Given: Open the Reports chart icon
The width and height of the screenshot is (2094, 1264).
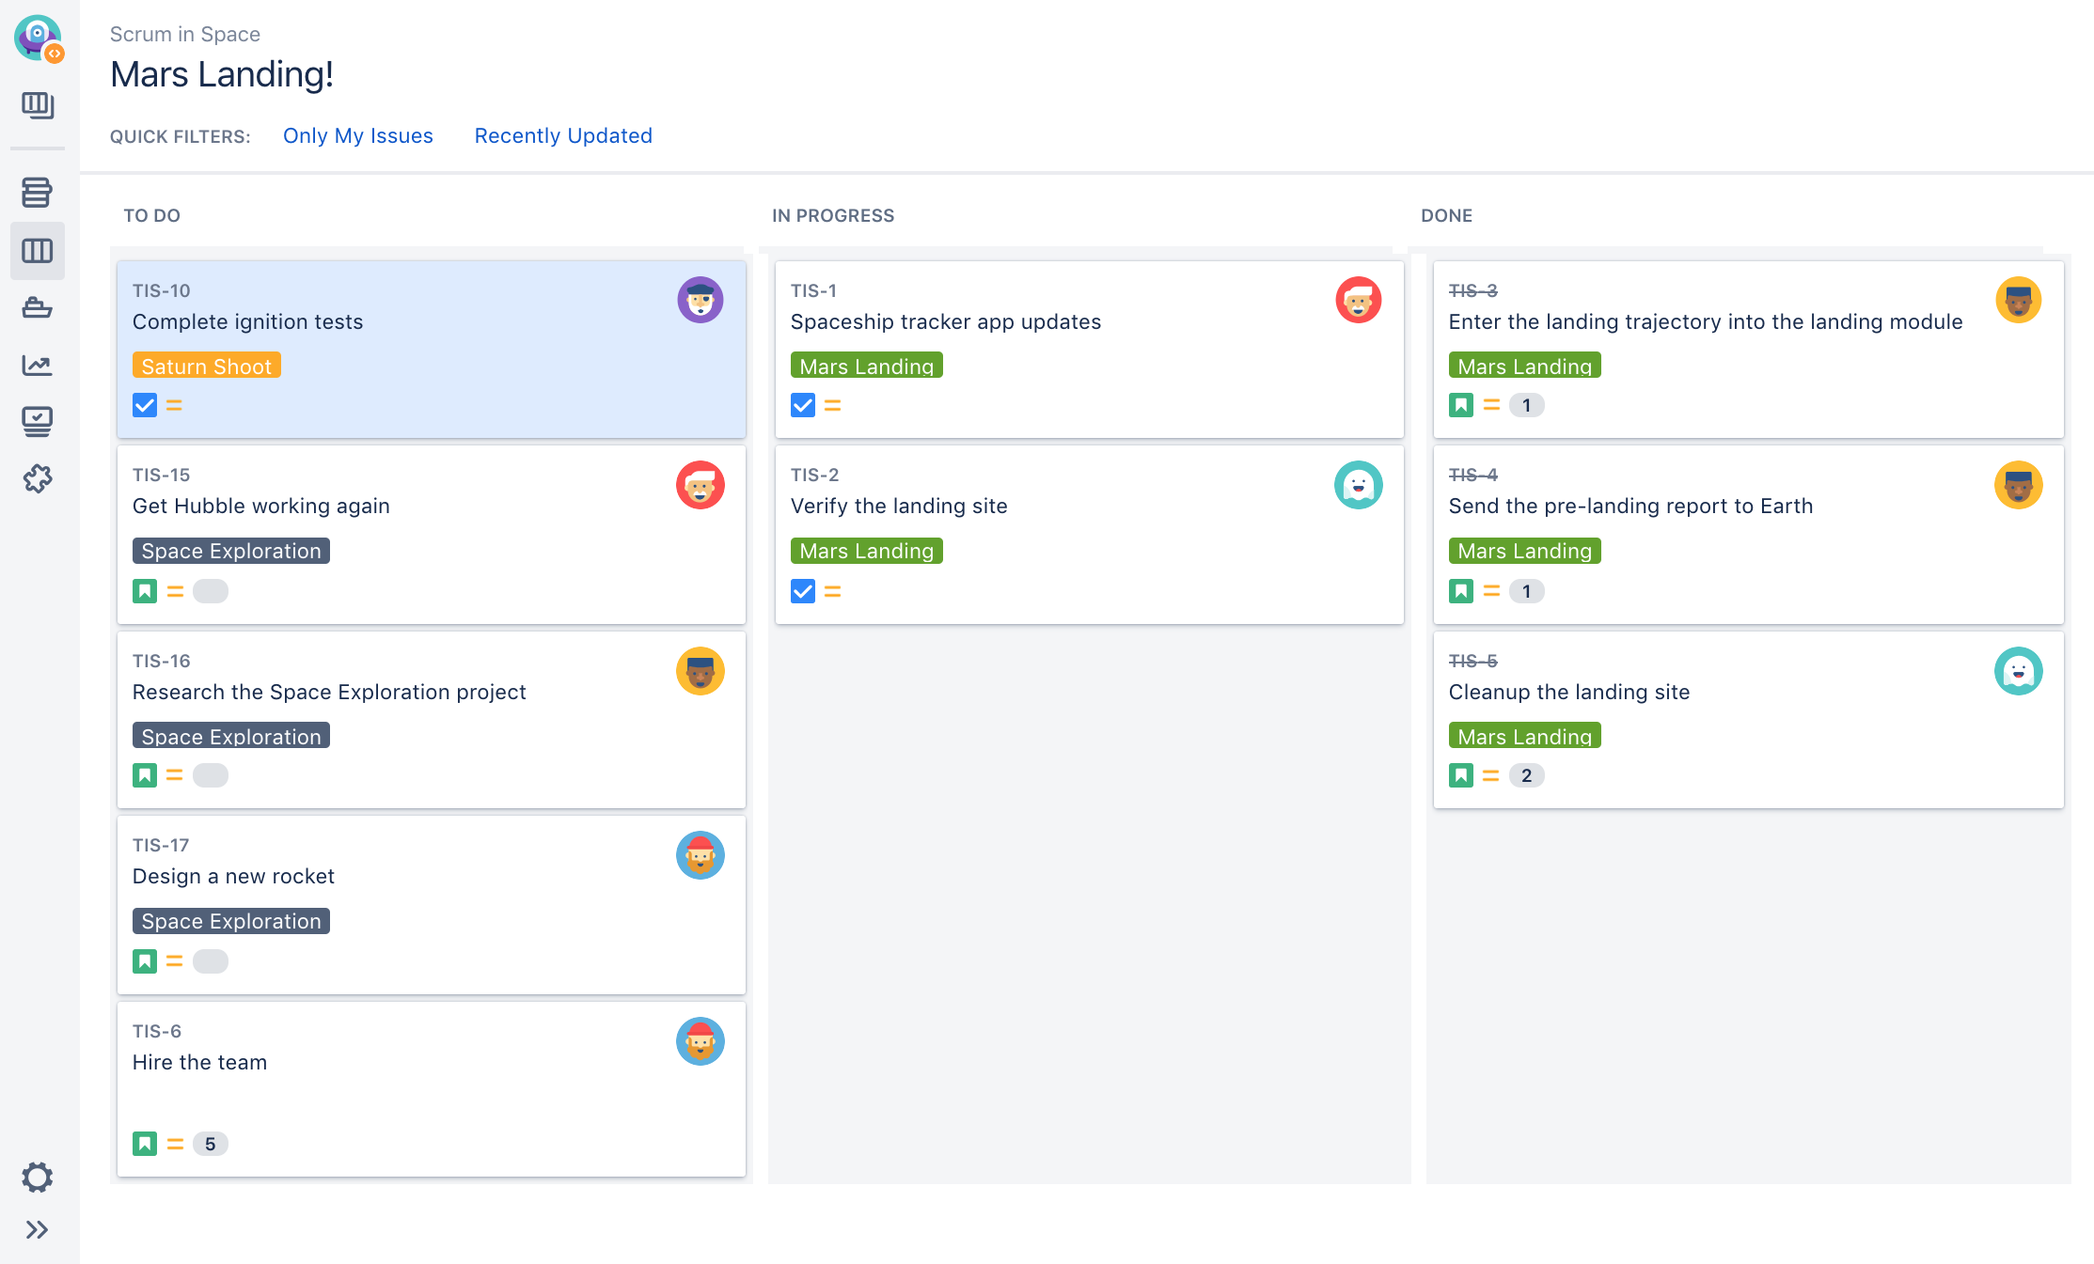Looking at the screenshot, I should [40, 363].
